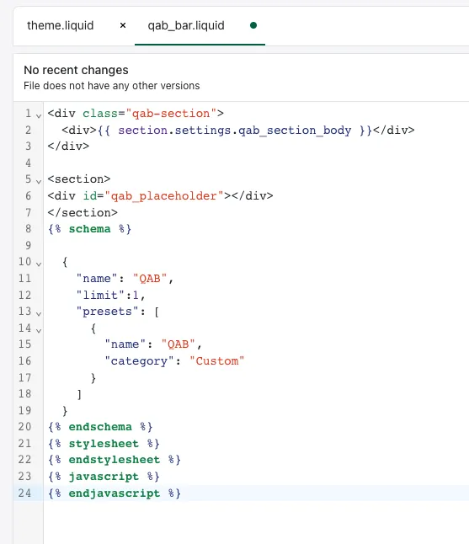Click the endjavascript tag on line 24

(115, 493)
